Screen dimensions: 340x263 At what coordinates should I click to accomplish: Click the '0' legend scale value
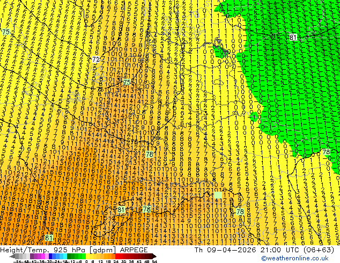click(86, 261)
